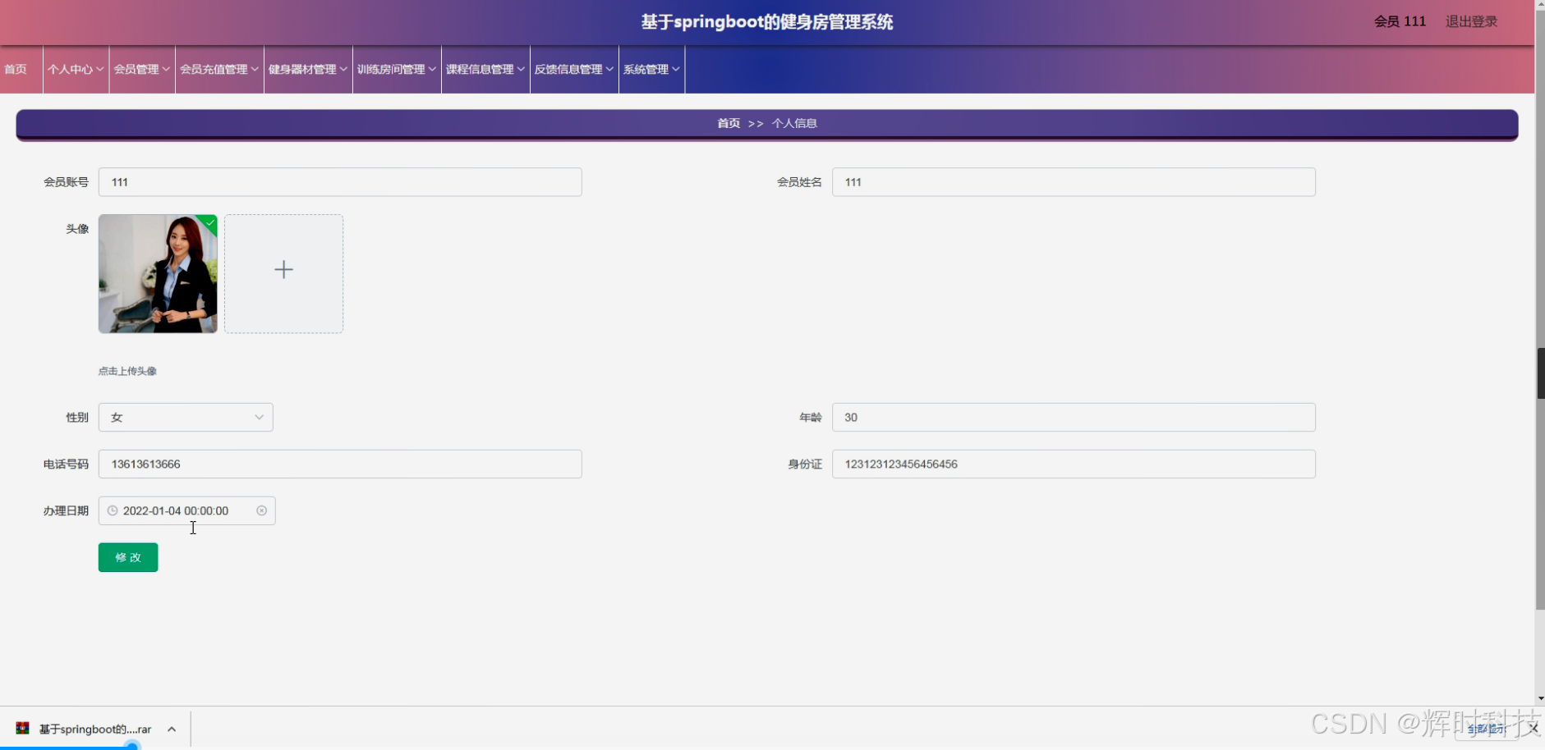Click the rar file icon in the download bar
Viewport: 1545px width, 750px height.
(x=23, y=729)
